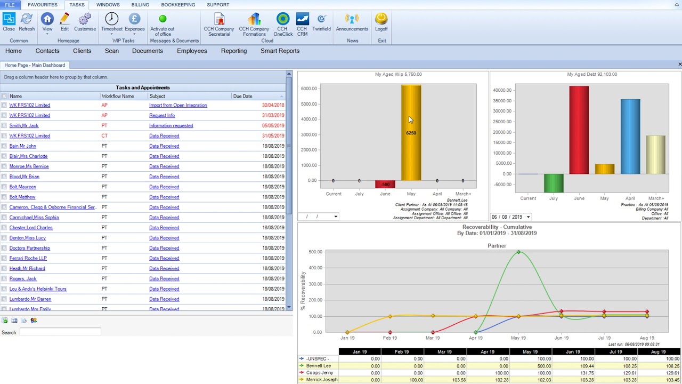The width and height of the screenshot is (682, 384).
Task: Tick the checkbox for Rogers, Jack
Action: pos(4,279)
